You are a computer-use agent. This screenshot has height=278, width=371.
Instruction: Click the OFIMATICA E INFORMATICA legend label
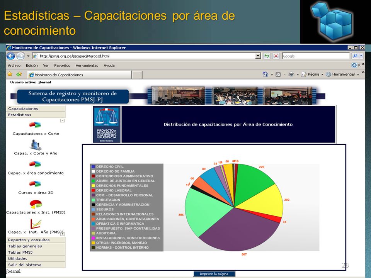pyautogui.click(x=120, y=224)
